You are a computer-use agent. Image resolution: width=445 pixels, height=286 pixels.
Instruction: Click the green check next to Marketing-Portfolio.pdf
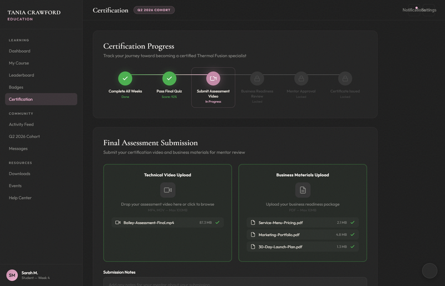pos(353,235)
